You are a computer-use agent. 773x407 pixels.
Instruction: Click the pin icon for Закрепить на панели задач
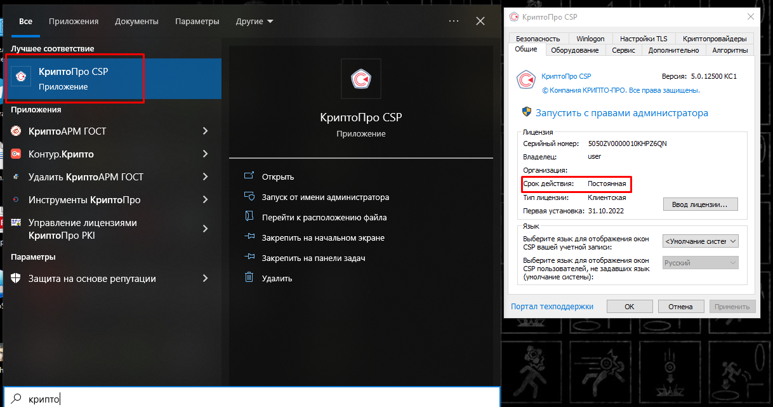pyautogui.click(x=249, y=258)
